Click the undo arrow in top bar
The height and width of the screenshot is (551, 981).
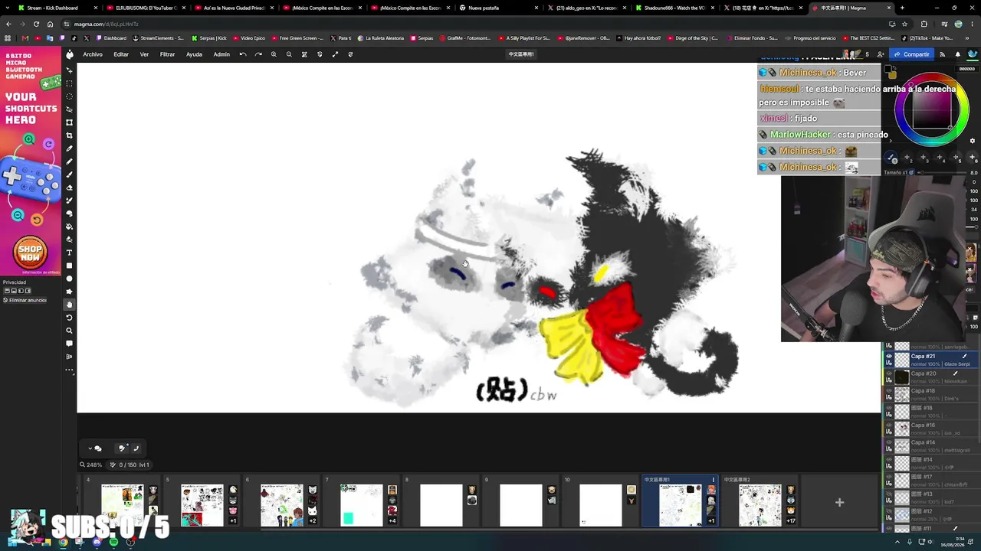coord(243,54)
